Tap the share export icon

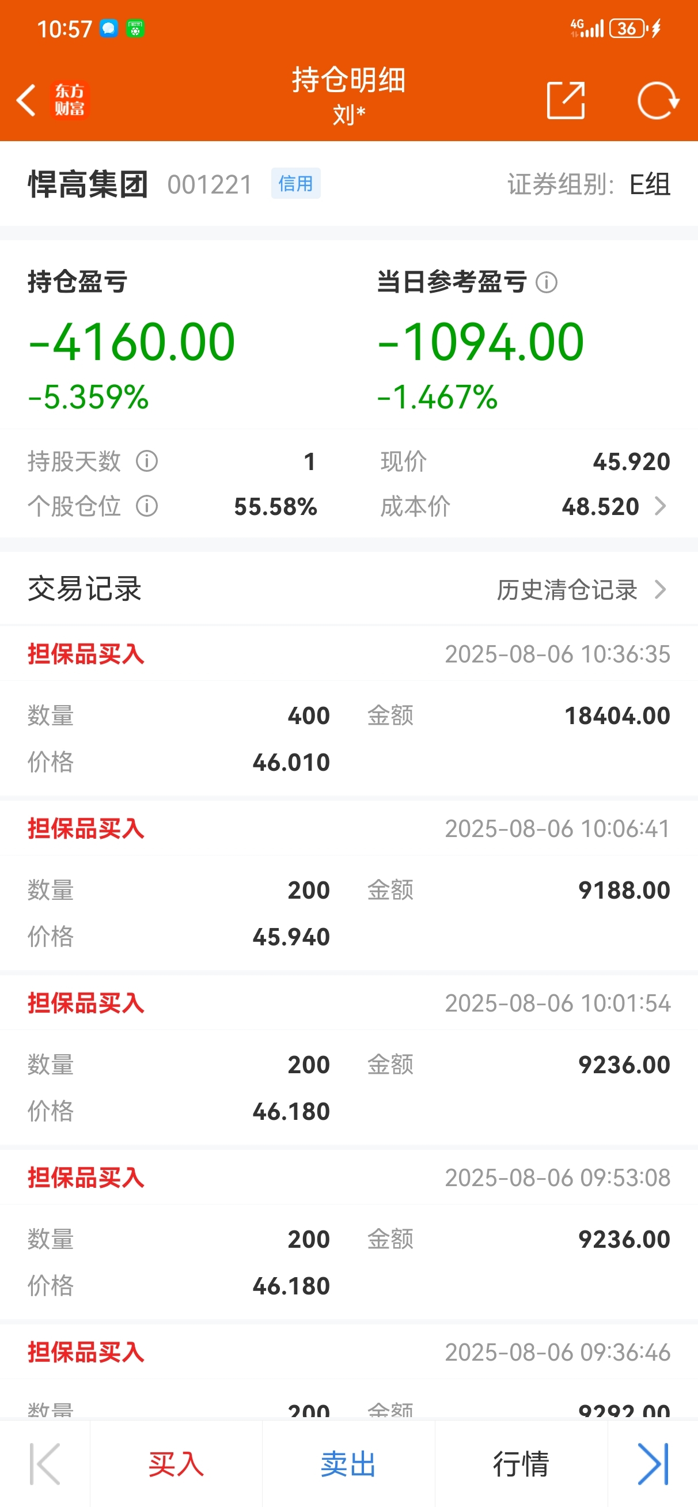pos(566,101)
